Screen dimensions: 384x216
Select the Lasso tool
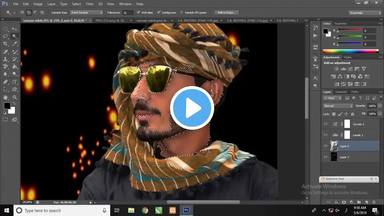(5, 36)
